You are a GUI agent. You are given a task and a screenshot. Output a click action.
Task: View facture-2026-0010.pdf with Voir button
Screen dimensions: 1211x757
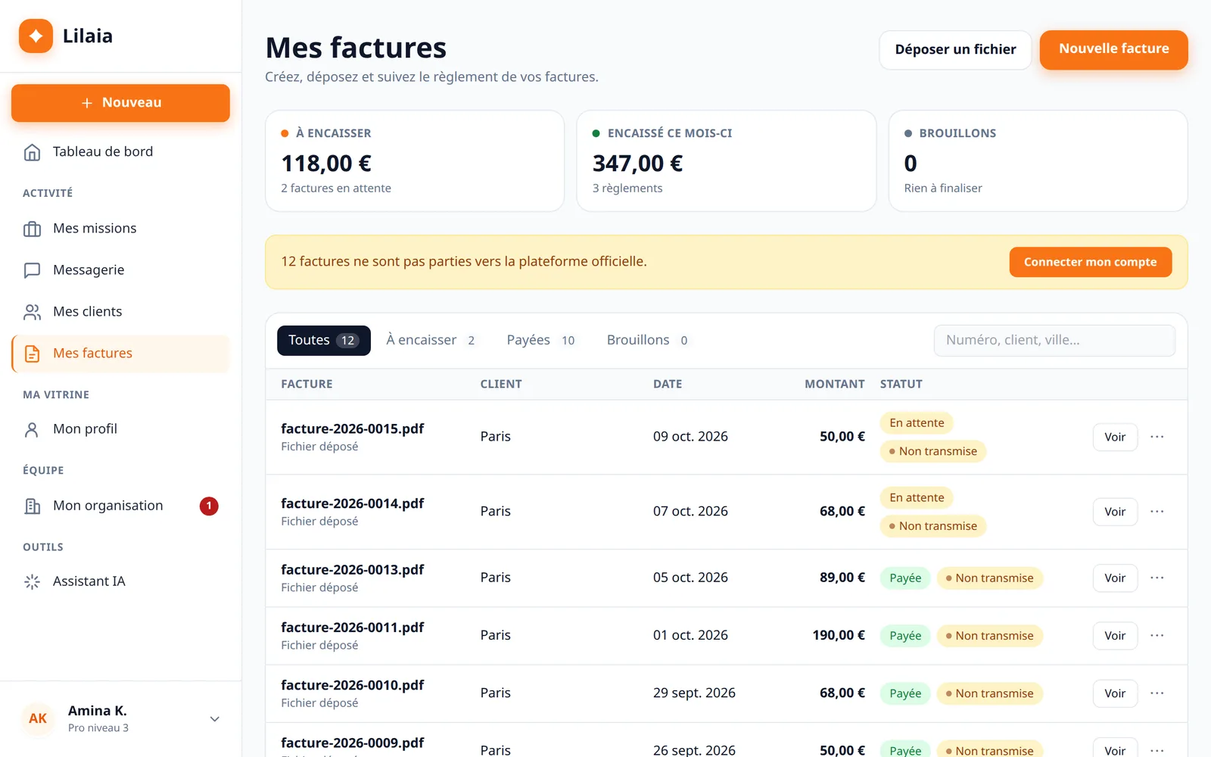point(1115,693)
